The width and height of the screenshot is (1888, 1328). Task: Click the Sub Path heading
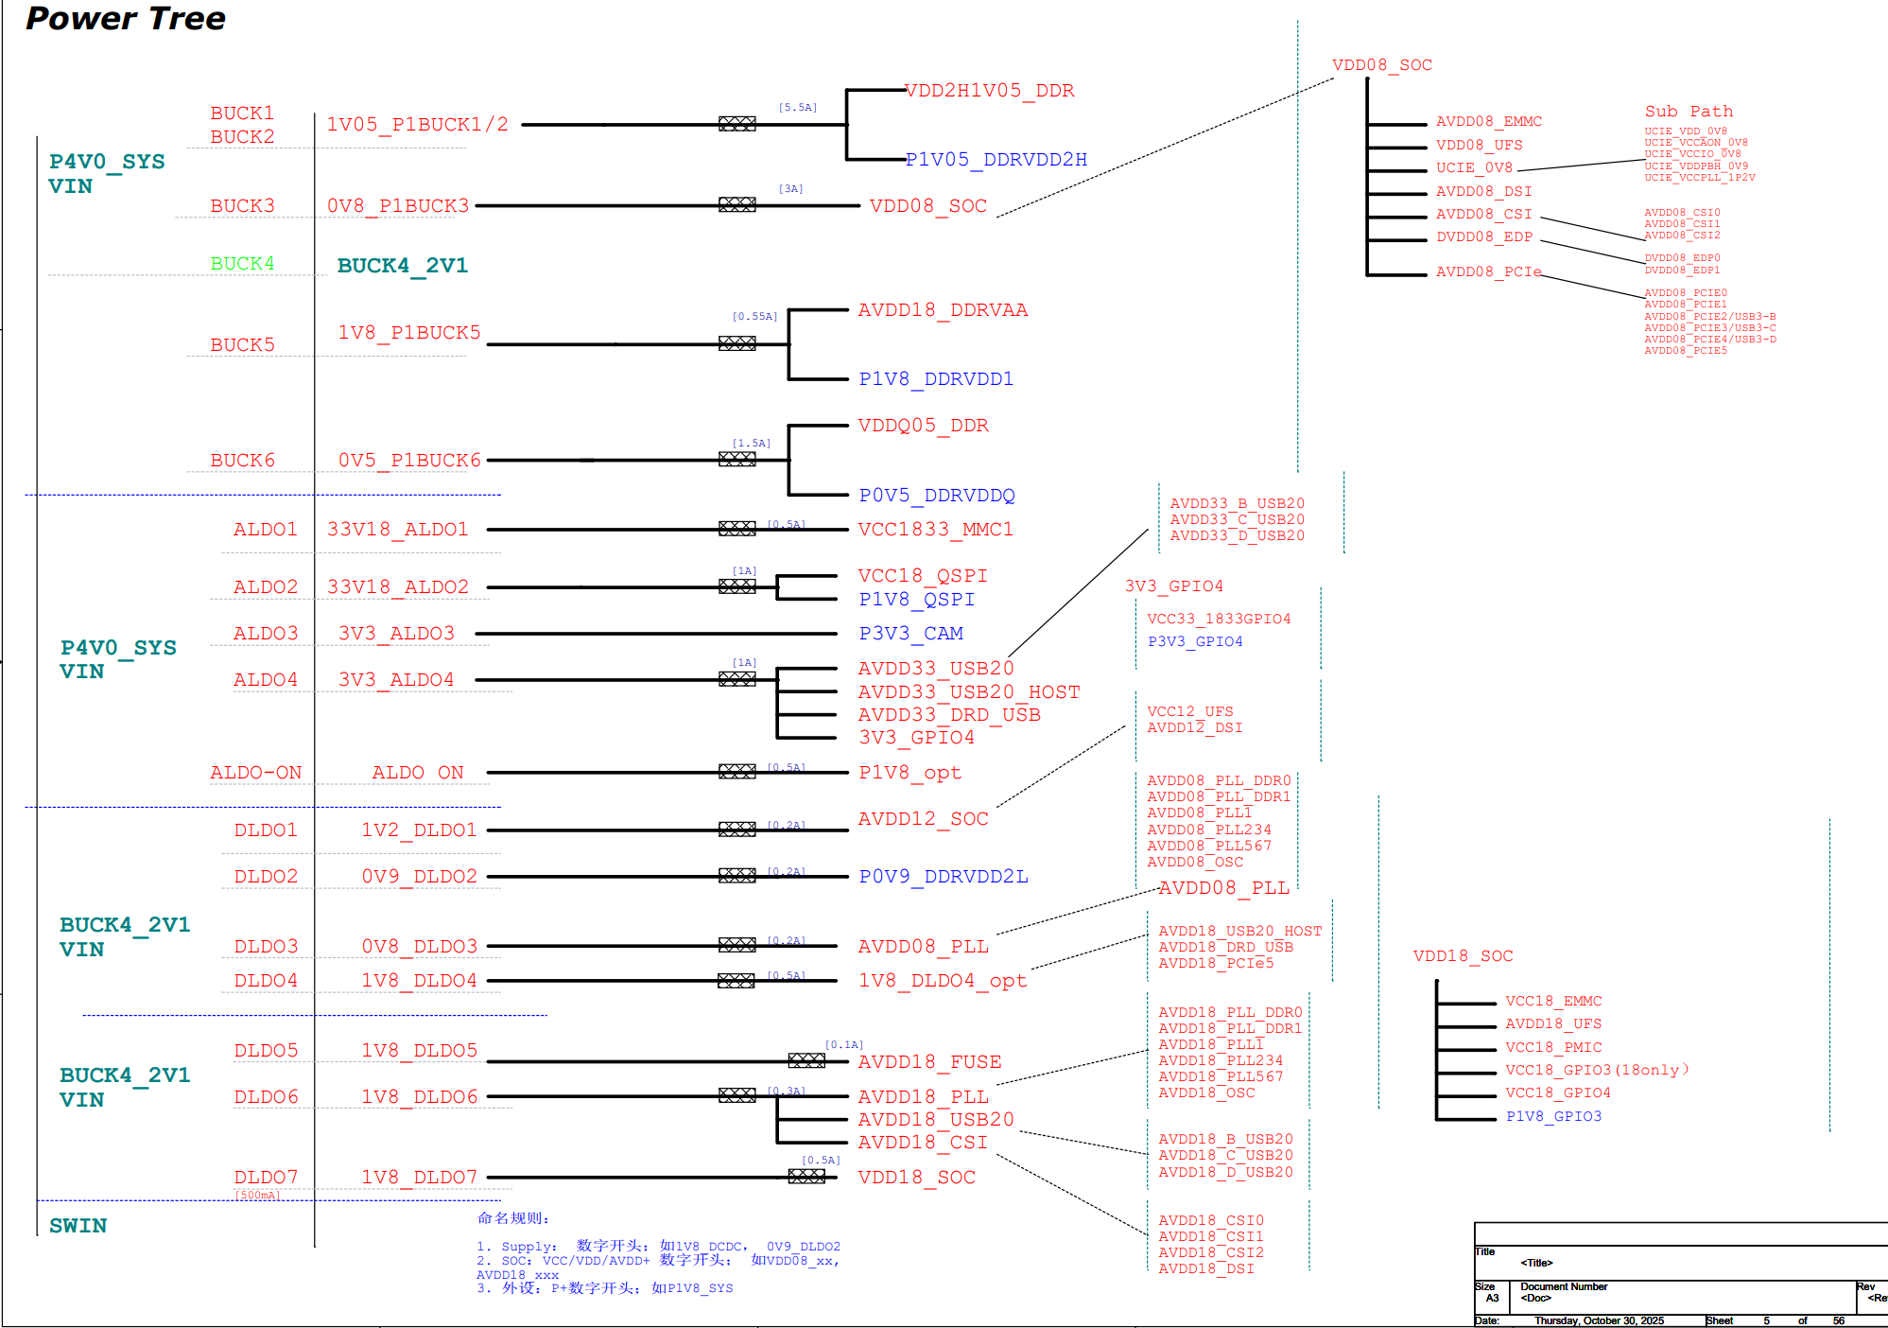pyautogui.click(x=1689, y=112)
